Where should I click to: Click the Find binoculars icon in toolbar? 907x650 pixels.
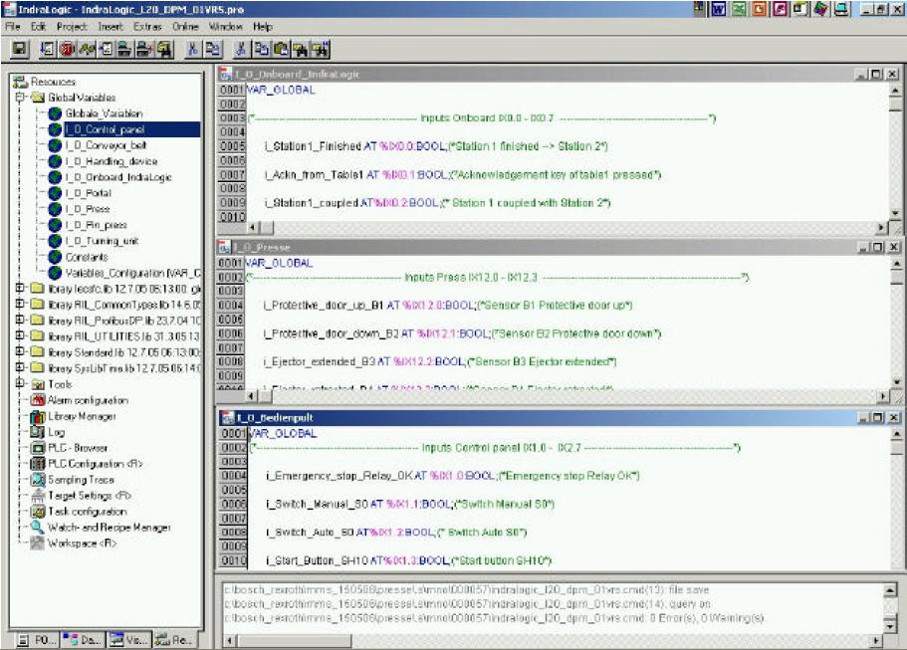point(301,49)
